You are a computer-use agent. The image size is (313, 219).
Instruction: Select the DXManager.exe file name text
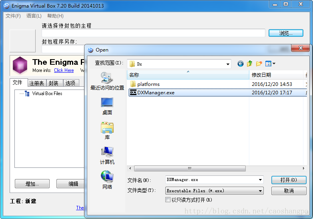(x=156, y=93)
